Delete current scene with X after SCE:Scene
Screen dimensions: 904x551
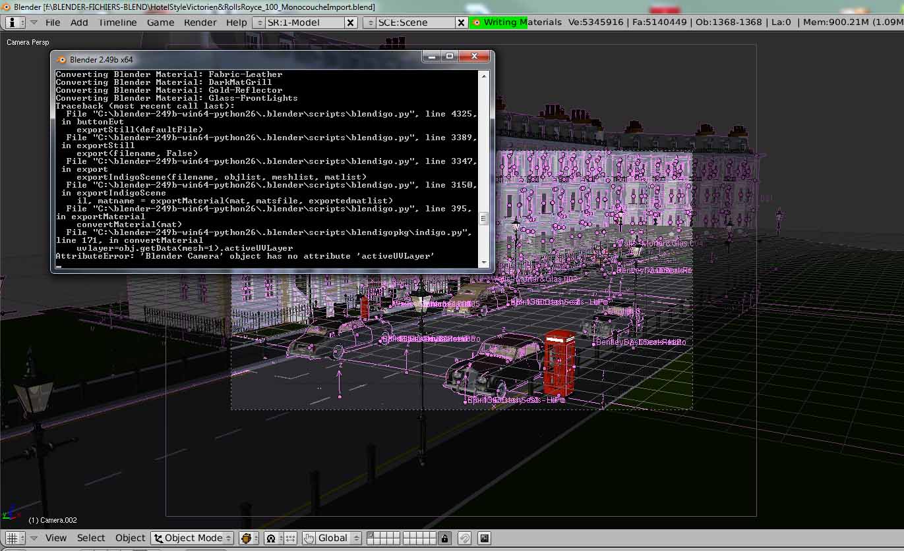(x=462, y=22)
